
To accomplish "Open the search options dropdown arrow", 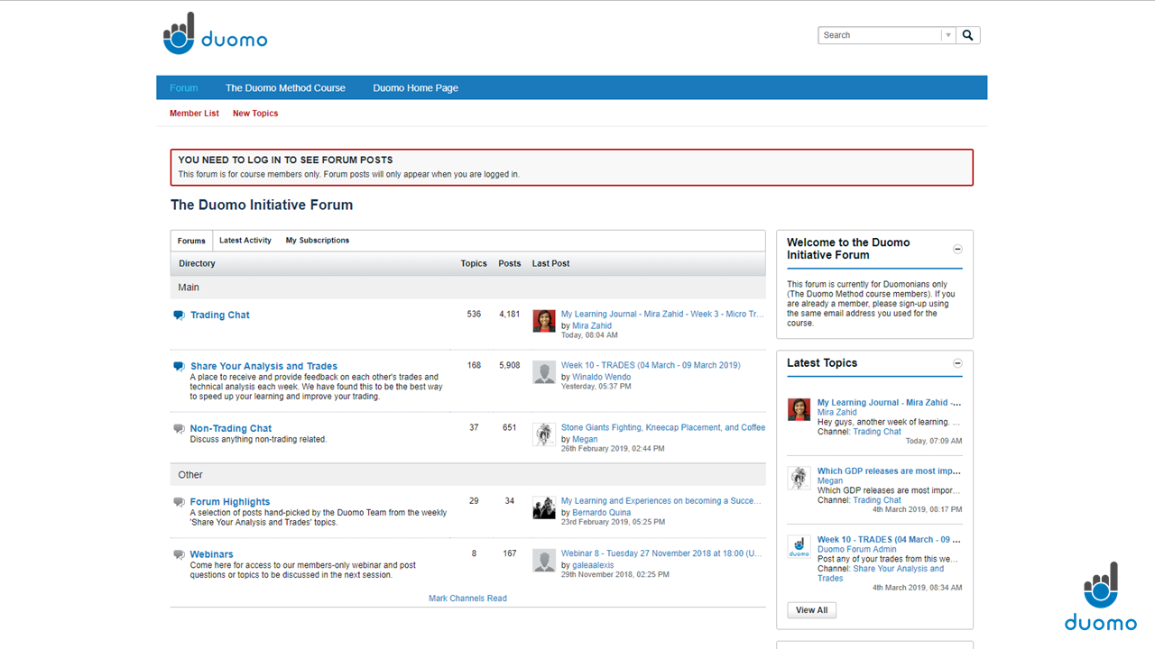I will tap(947, 35).
